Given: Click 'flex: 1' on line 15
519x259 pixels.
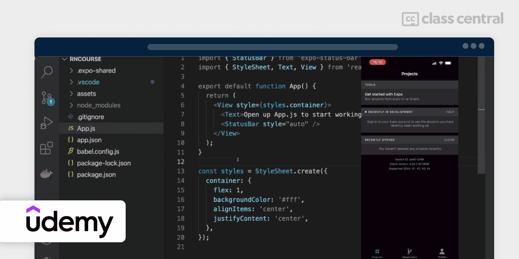Looking at the screenshot, I should tap(228, 190).
